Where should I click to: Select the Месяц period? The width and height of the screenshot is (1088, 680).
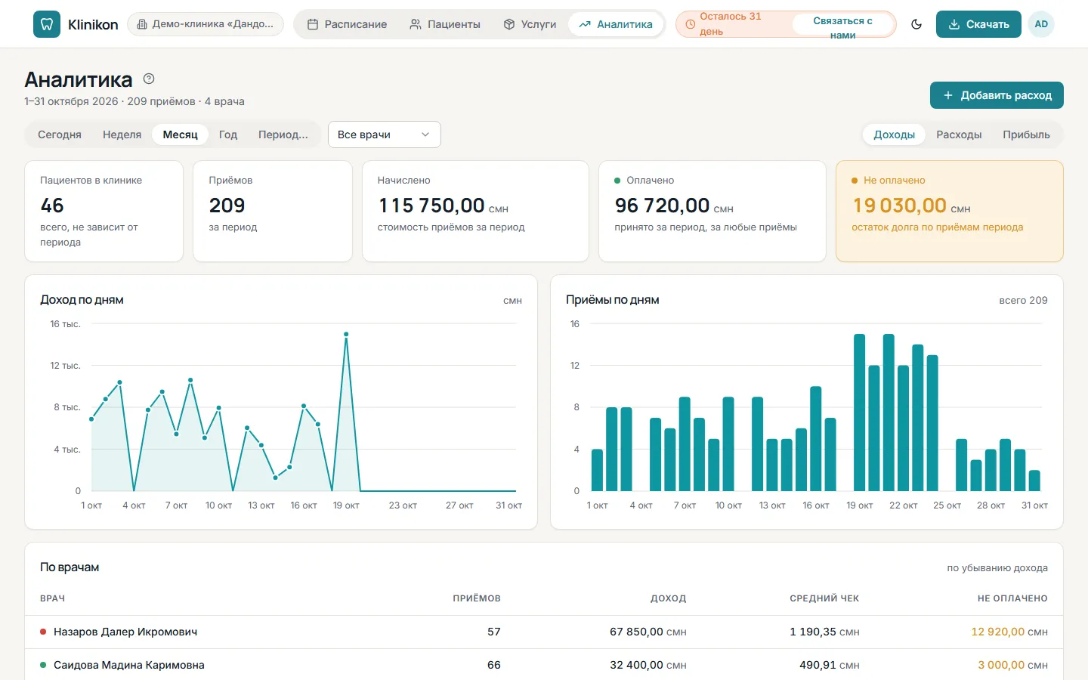181,134
